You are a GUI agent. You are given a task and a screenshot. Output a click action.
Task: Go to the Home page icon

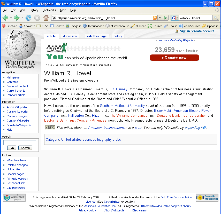tap(46, 18)
